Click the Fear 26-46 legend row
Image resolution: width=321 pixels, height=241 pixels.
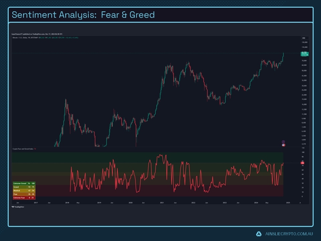(23, 193)
